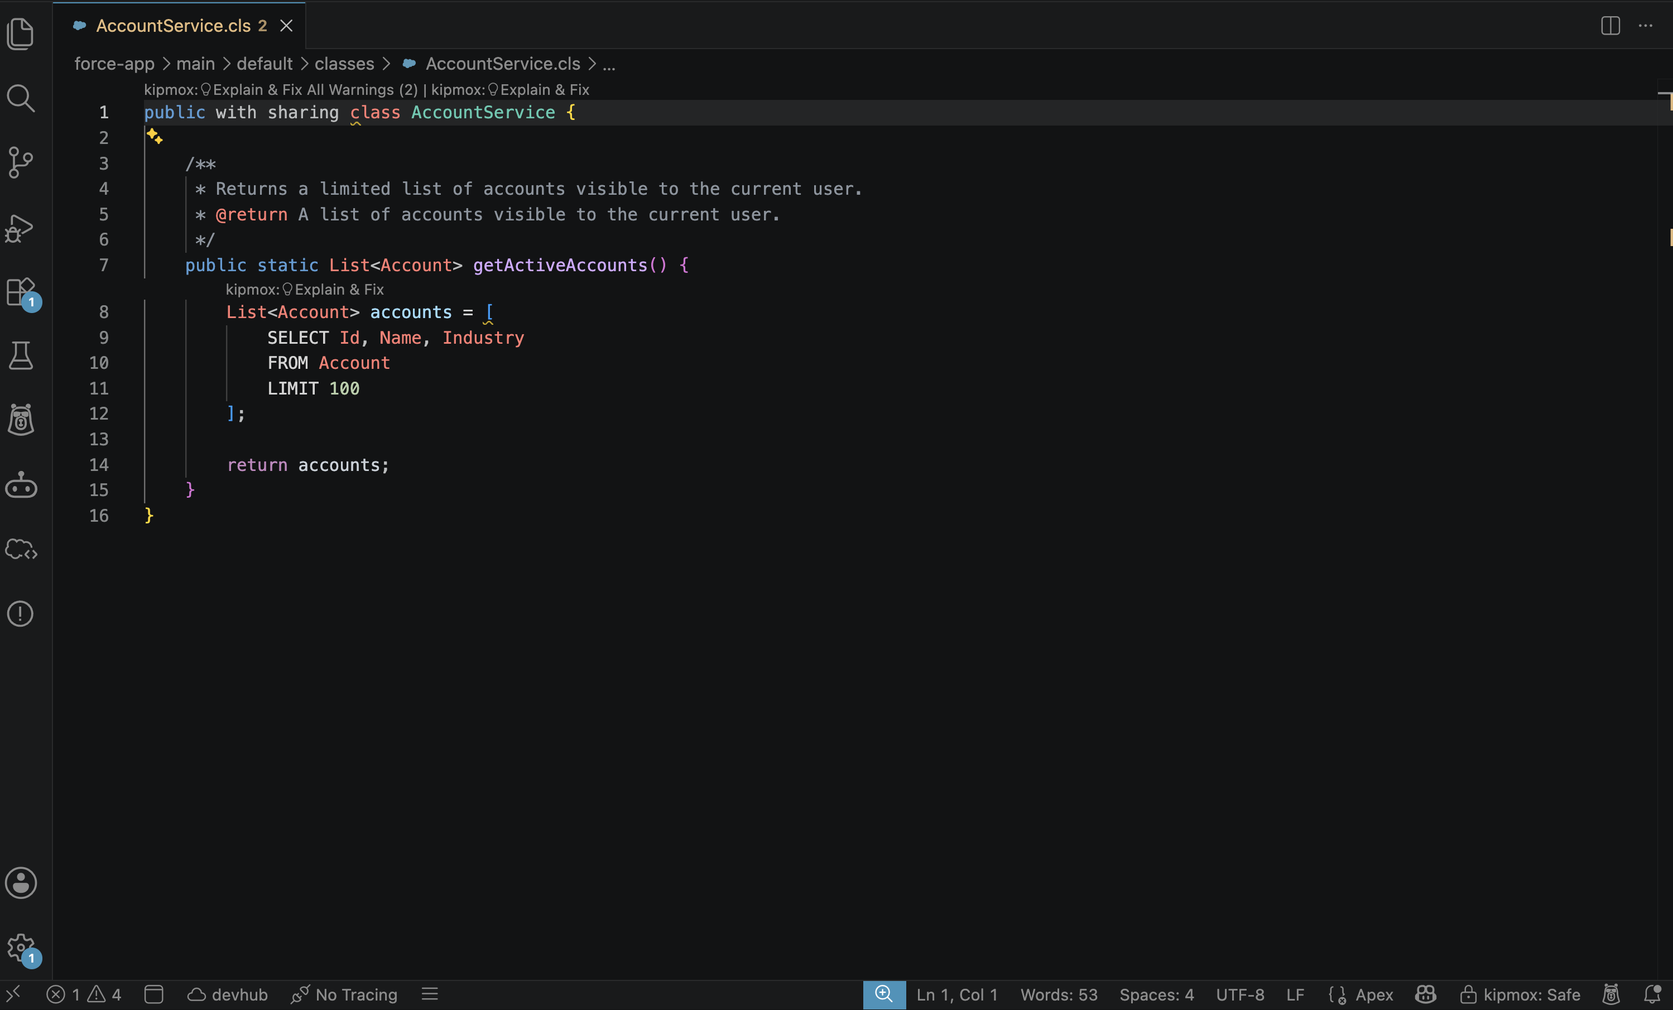1673x1010 pixels.
Task: Click the sparkle code action icon on line 2
Action: [154, 136]
